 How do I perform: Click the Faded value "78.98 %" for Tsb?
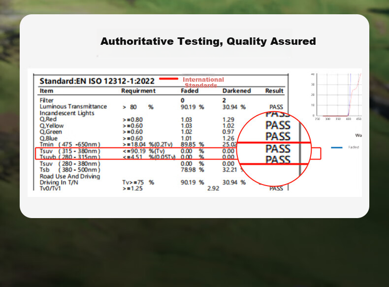pos(192,170)
